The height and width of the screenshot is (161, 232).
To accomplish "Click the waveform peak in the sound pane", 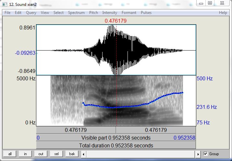I will pyautogui.click(x=112, y=26).
